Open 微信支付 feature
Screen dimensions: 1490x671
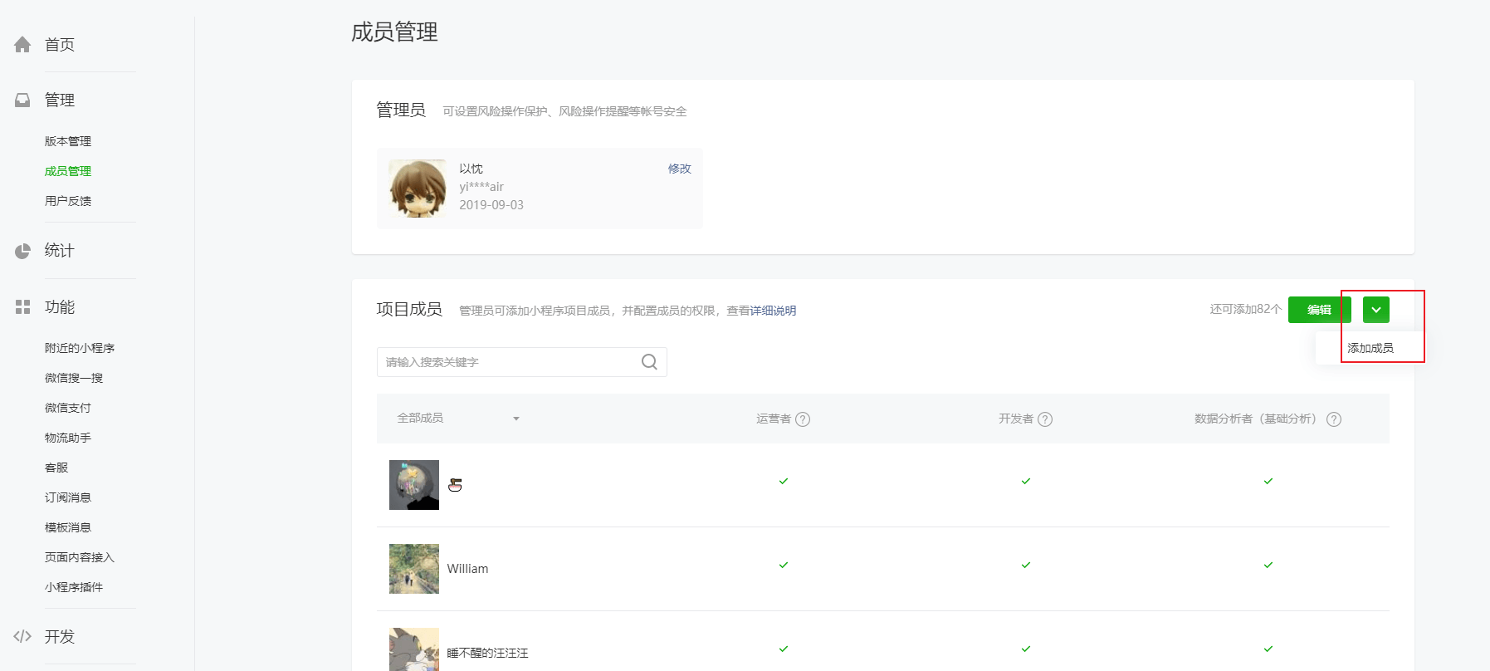68,408
